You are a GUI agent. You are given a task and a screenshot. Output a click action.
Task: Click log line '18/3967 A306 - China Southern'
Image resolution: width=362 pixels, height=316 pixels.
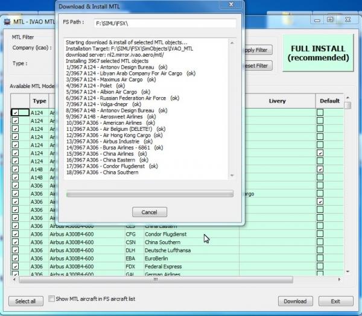[x=103, y=172]
